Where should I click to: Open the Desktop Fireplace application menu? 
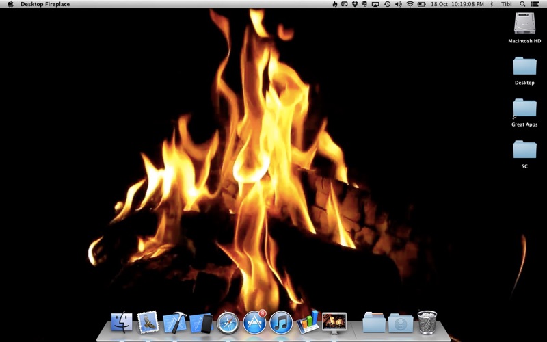45,4
